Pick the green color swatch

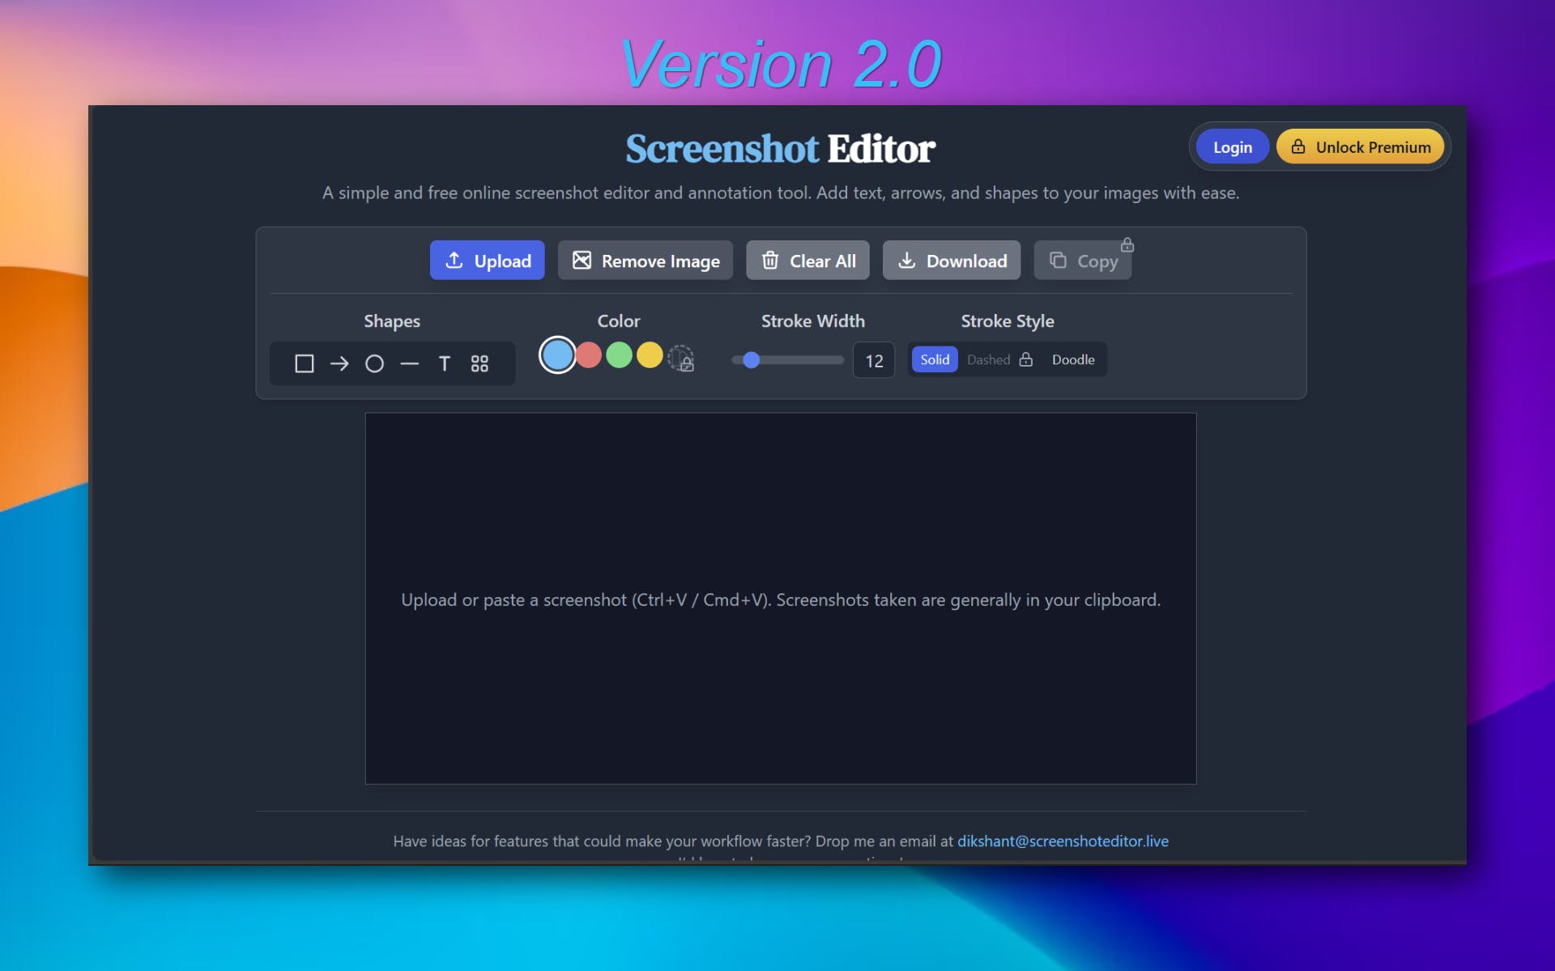[x=619, y=355]
